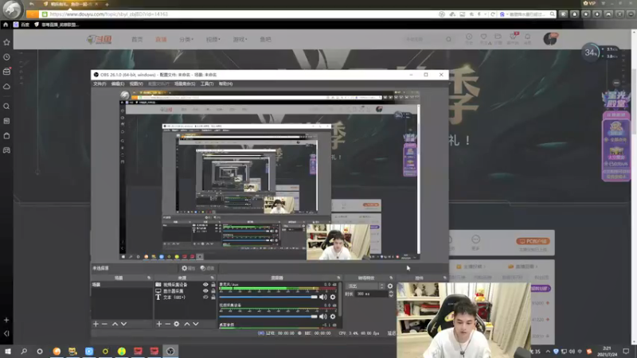
Task: Open the mailbox icon in browser sidebar
Action: (x=6, y=72)
